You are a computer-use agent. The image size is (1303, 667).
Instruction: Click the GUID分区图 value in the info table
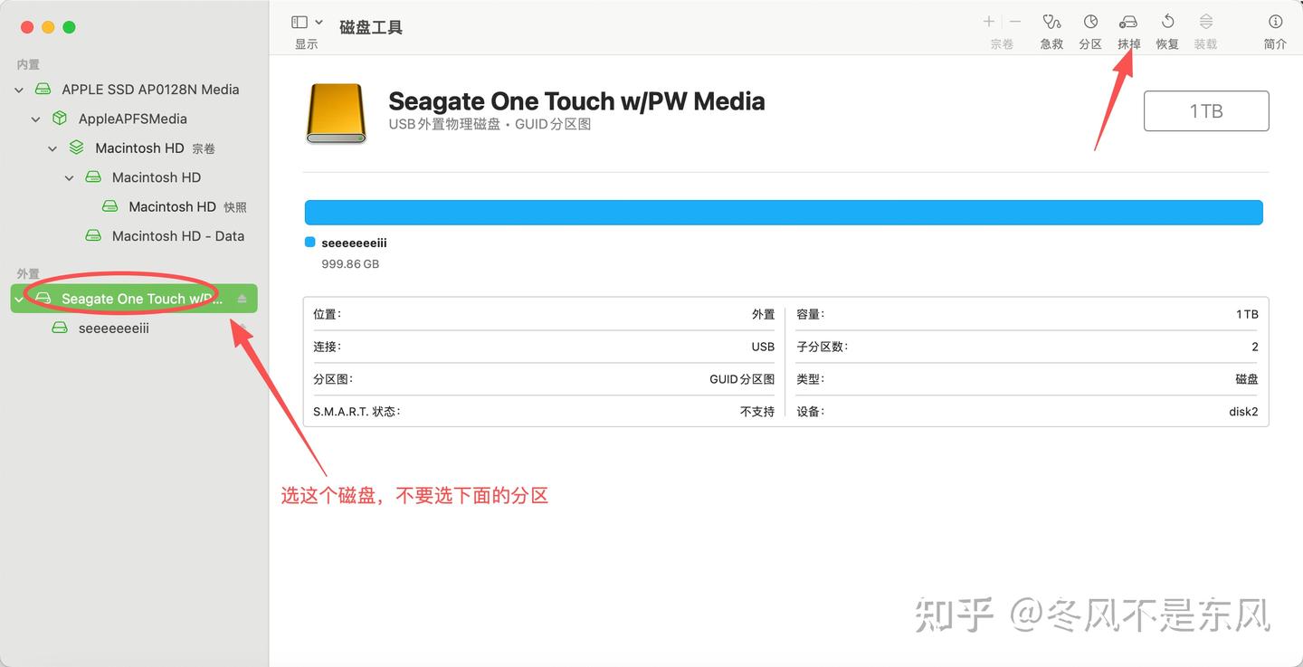(742, 379)
